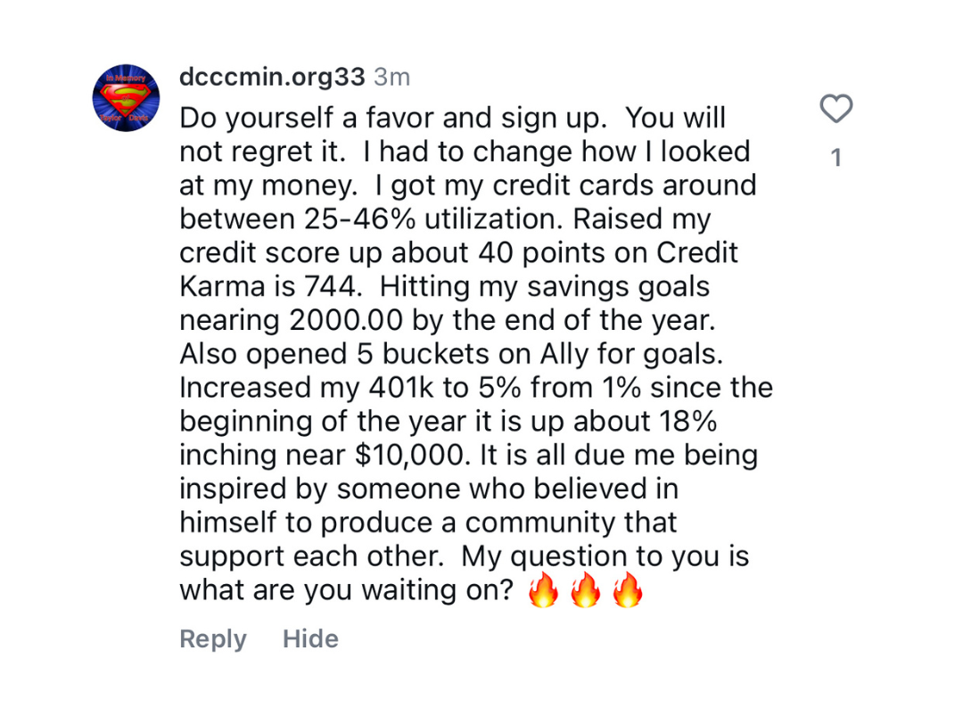Click the "25-46%" utilization figure

(359, 219)
